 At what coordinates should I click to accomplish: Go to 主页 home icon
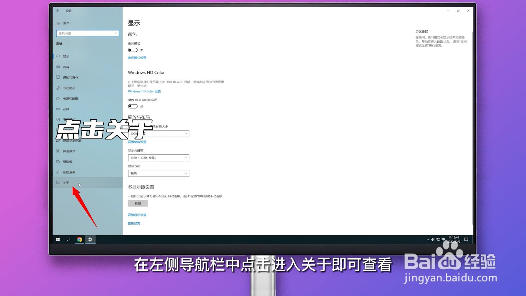58,23
